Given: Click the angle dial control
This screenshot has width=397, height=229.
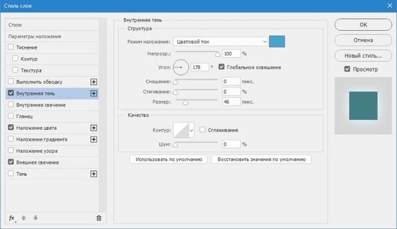Looking at the screenshot, I should tap(181, 67).
